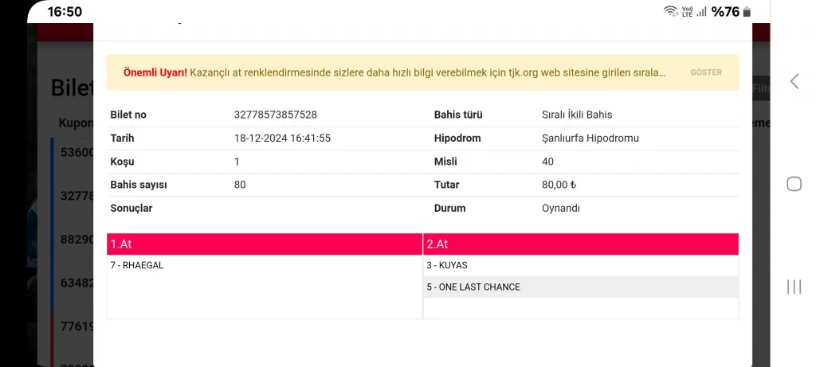The image size is (816, 367).
Task: Click the Şanlıurfa Hipodromu value
Action: [590, 139]
